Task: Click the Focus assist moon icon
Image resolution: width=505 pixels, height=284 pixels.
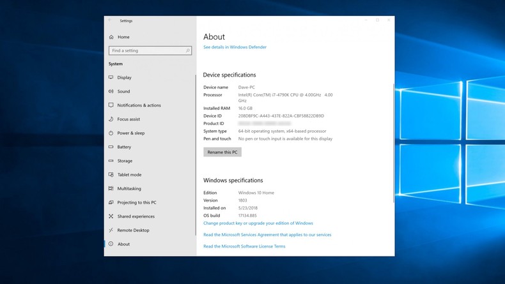Action: point(111,119)
